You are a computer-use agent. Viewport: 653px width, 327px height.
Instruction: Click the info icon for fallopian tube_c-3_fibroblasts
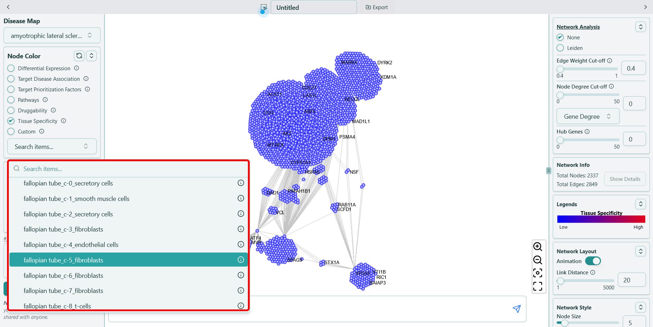point(241,229)
